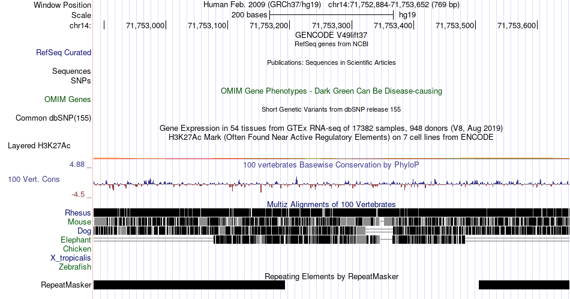Click the -4.5 PhyloP axis minimum

click(78, 195)
